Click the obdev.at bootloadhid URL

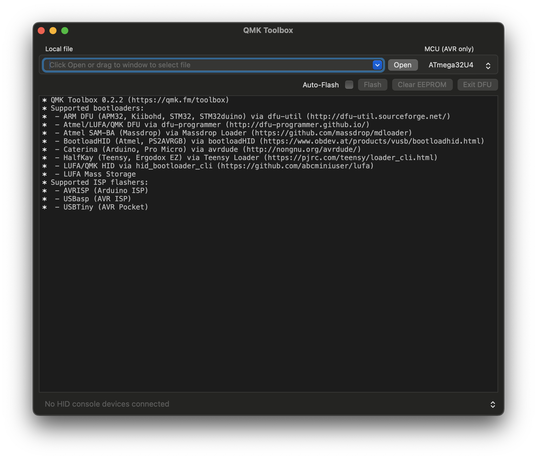click(372, 141)
